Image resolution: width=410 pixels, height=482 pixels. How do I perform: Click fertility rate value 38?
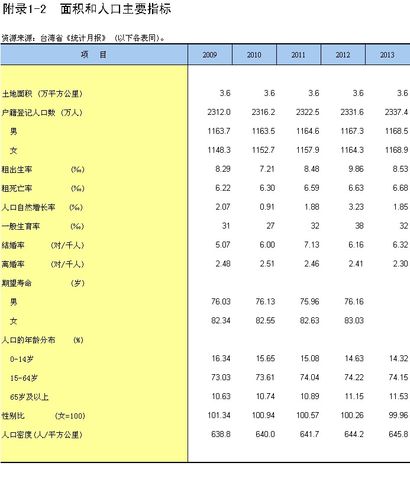click(359, 226)
